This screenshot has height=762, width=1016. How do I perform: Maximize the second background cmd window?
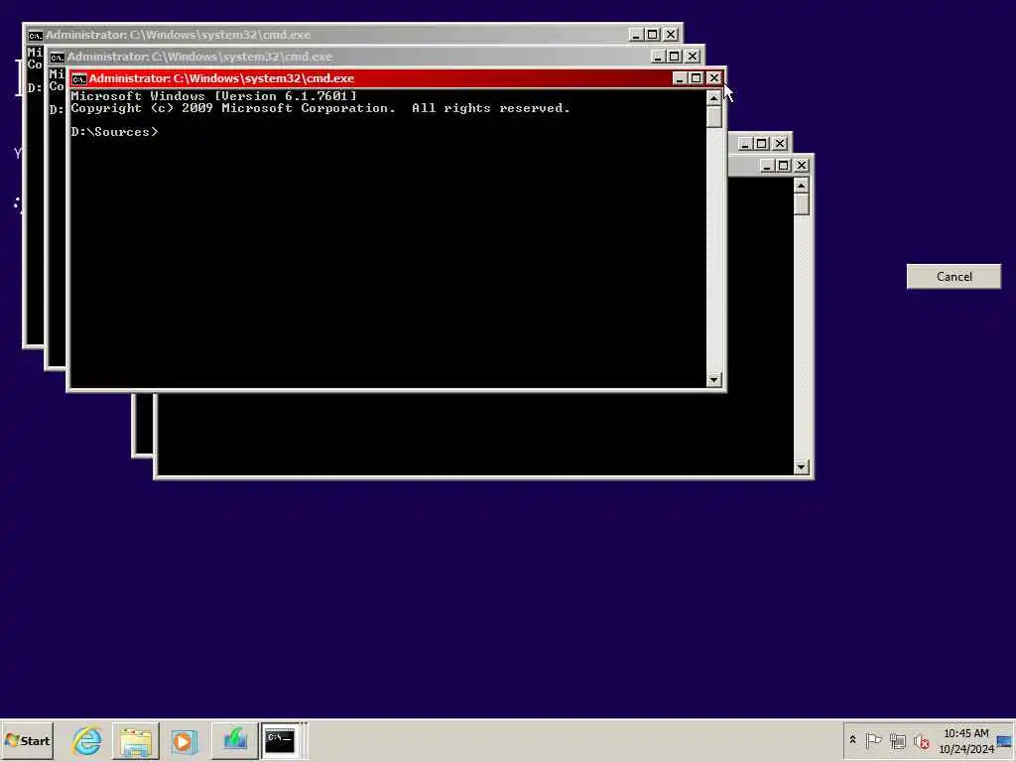click(x=674, y=57)
